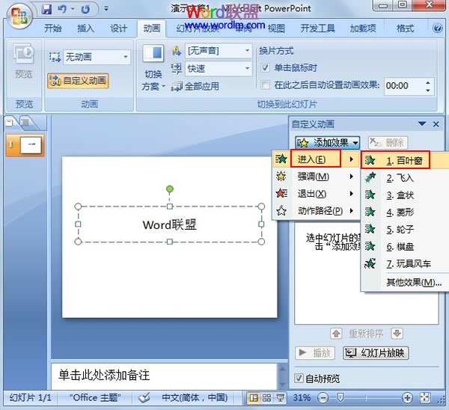Click the zoom slider handle
449x410 pixels.
click(x=340, y=397)
